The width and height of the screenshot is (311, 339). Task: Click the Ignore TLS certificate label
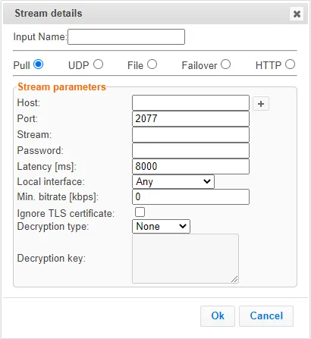click(66, 214)
